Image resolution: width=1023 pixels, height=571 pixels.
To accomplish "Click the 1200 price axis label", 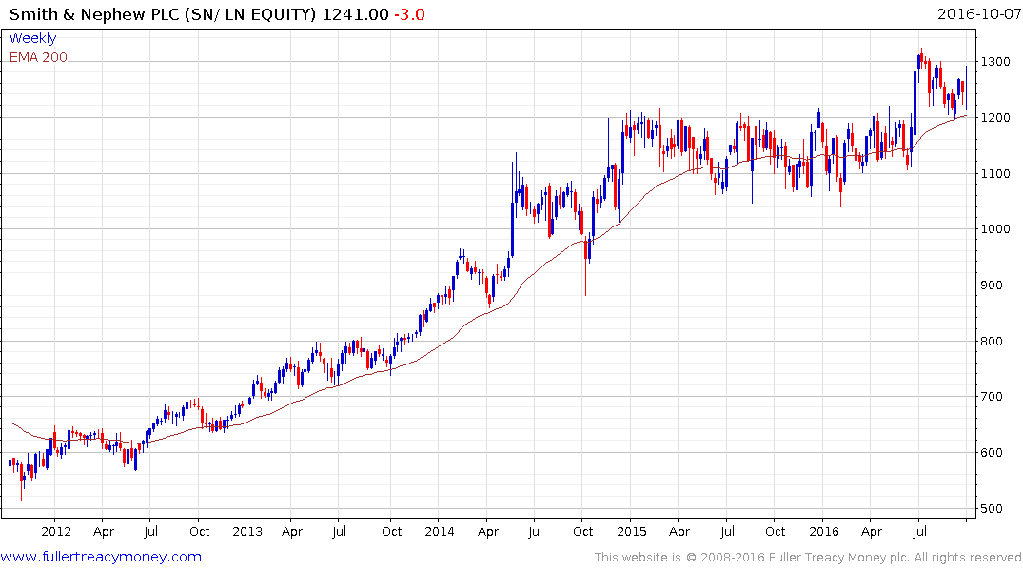I will tap(995, 117).
